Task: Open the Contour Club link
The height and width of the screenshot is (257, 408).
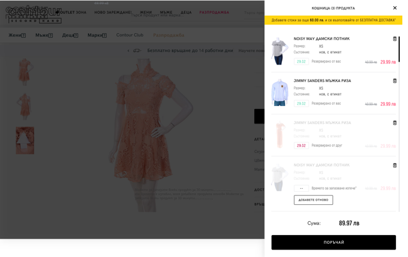Action: click(x=129, y=35)
